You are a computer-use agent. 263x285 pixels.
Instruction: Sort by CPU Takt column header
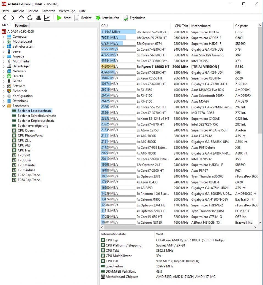coord(180,26)
